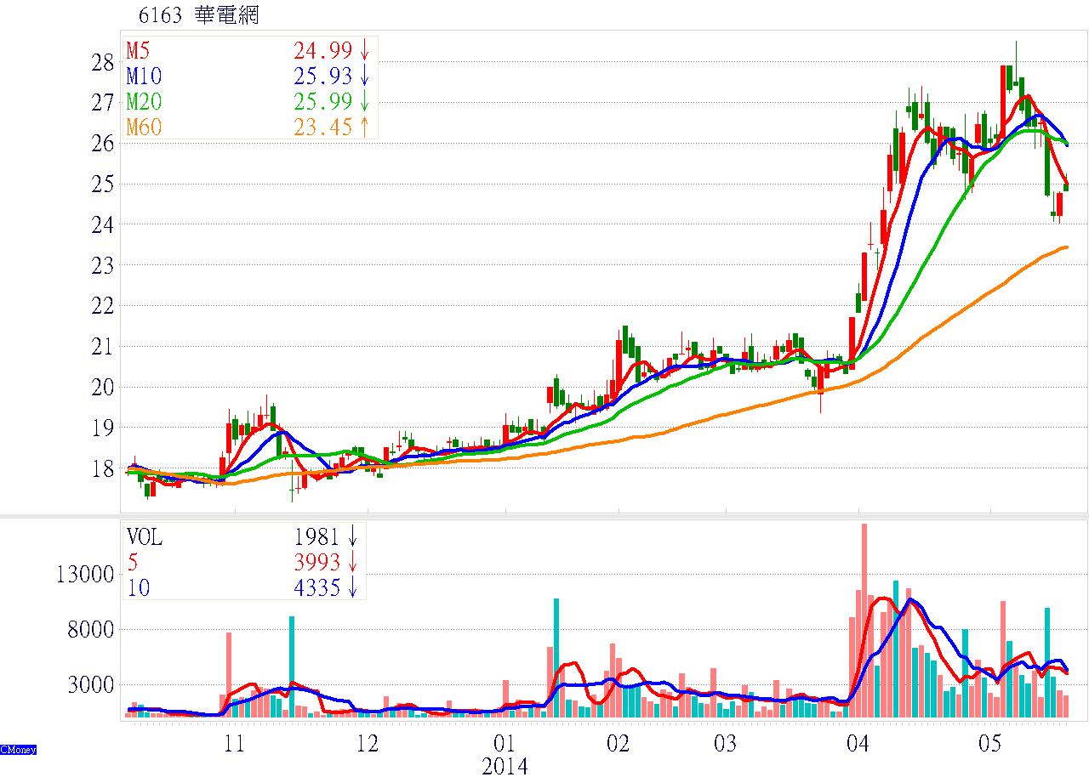Click the volume axis label "8000"
1089x777 pixels.
click(92, 630)
